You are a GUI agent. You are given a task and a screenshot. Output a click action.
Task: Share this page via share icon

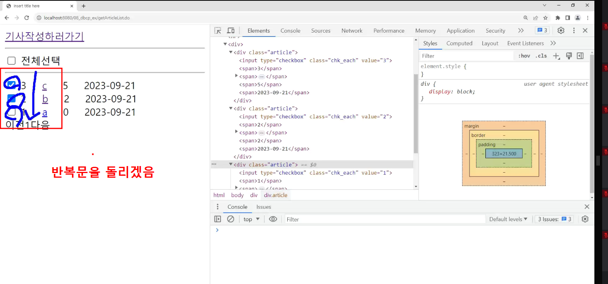pyautogui.click(x=536, y=18)
